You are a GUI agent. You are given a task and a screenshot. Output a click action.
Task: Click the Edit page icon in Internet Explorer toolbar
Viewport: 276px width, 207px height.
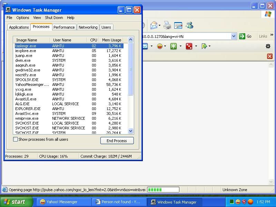178,25
